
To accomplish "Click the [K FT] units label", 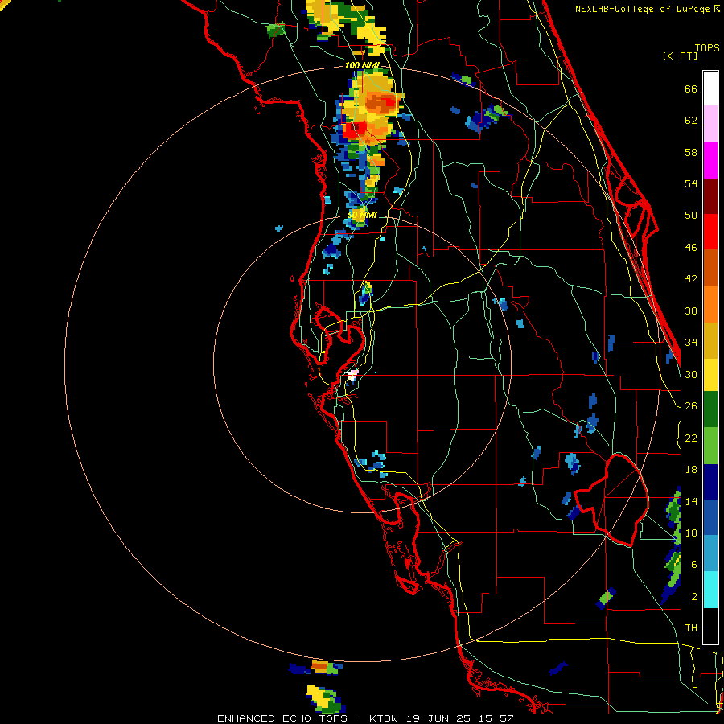I will coord(680,56).
